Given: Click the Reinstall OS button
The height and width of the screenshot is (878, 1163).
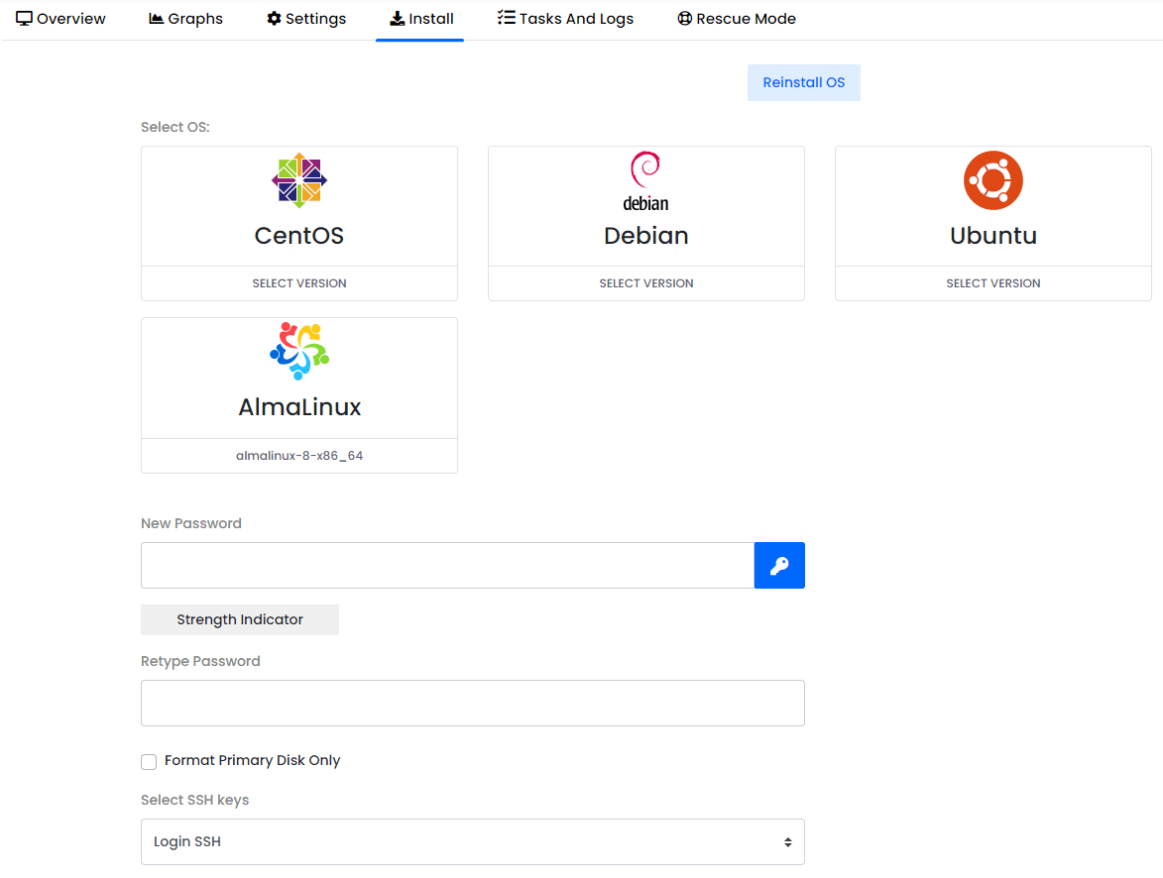Looking at the screenshot, I should pyautogui.click(x=804, y=82).
